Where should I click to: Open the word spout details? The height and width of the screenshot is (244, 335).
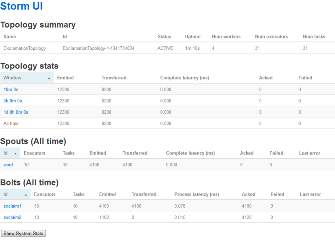8,165
